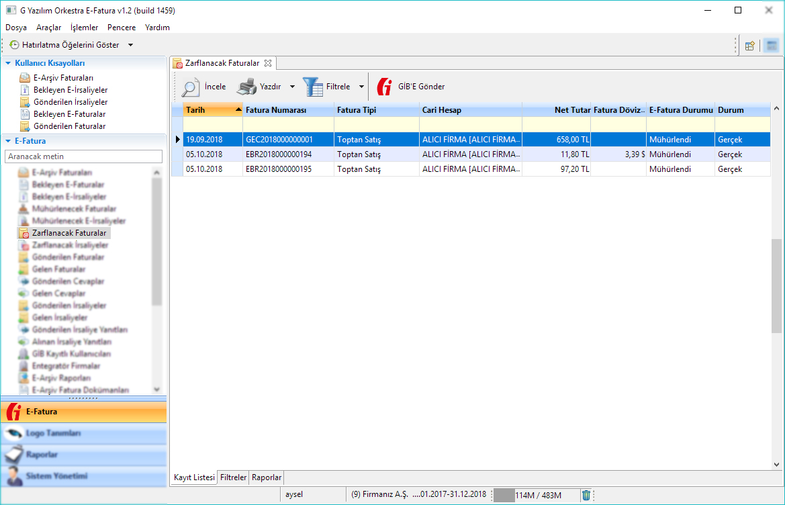Expand the Filtrele dropdown arrow
This screenshot has width=785, height=505.
coord(361,87)
